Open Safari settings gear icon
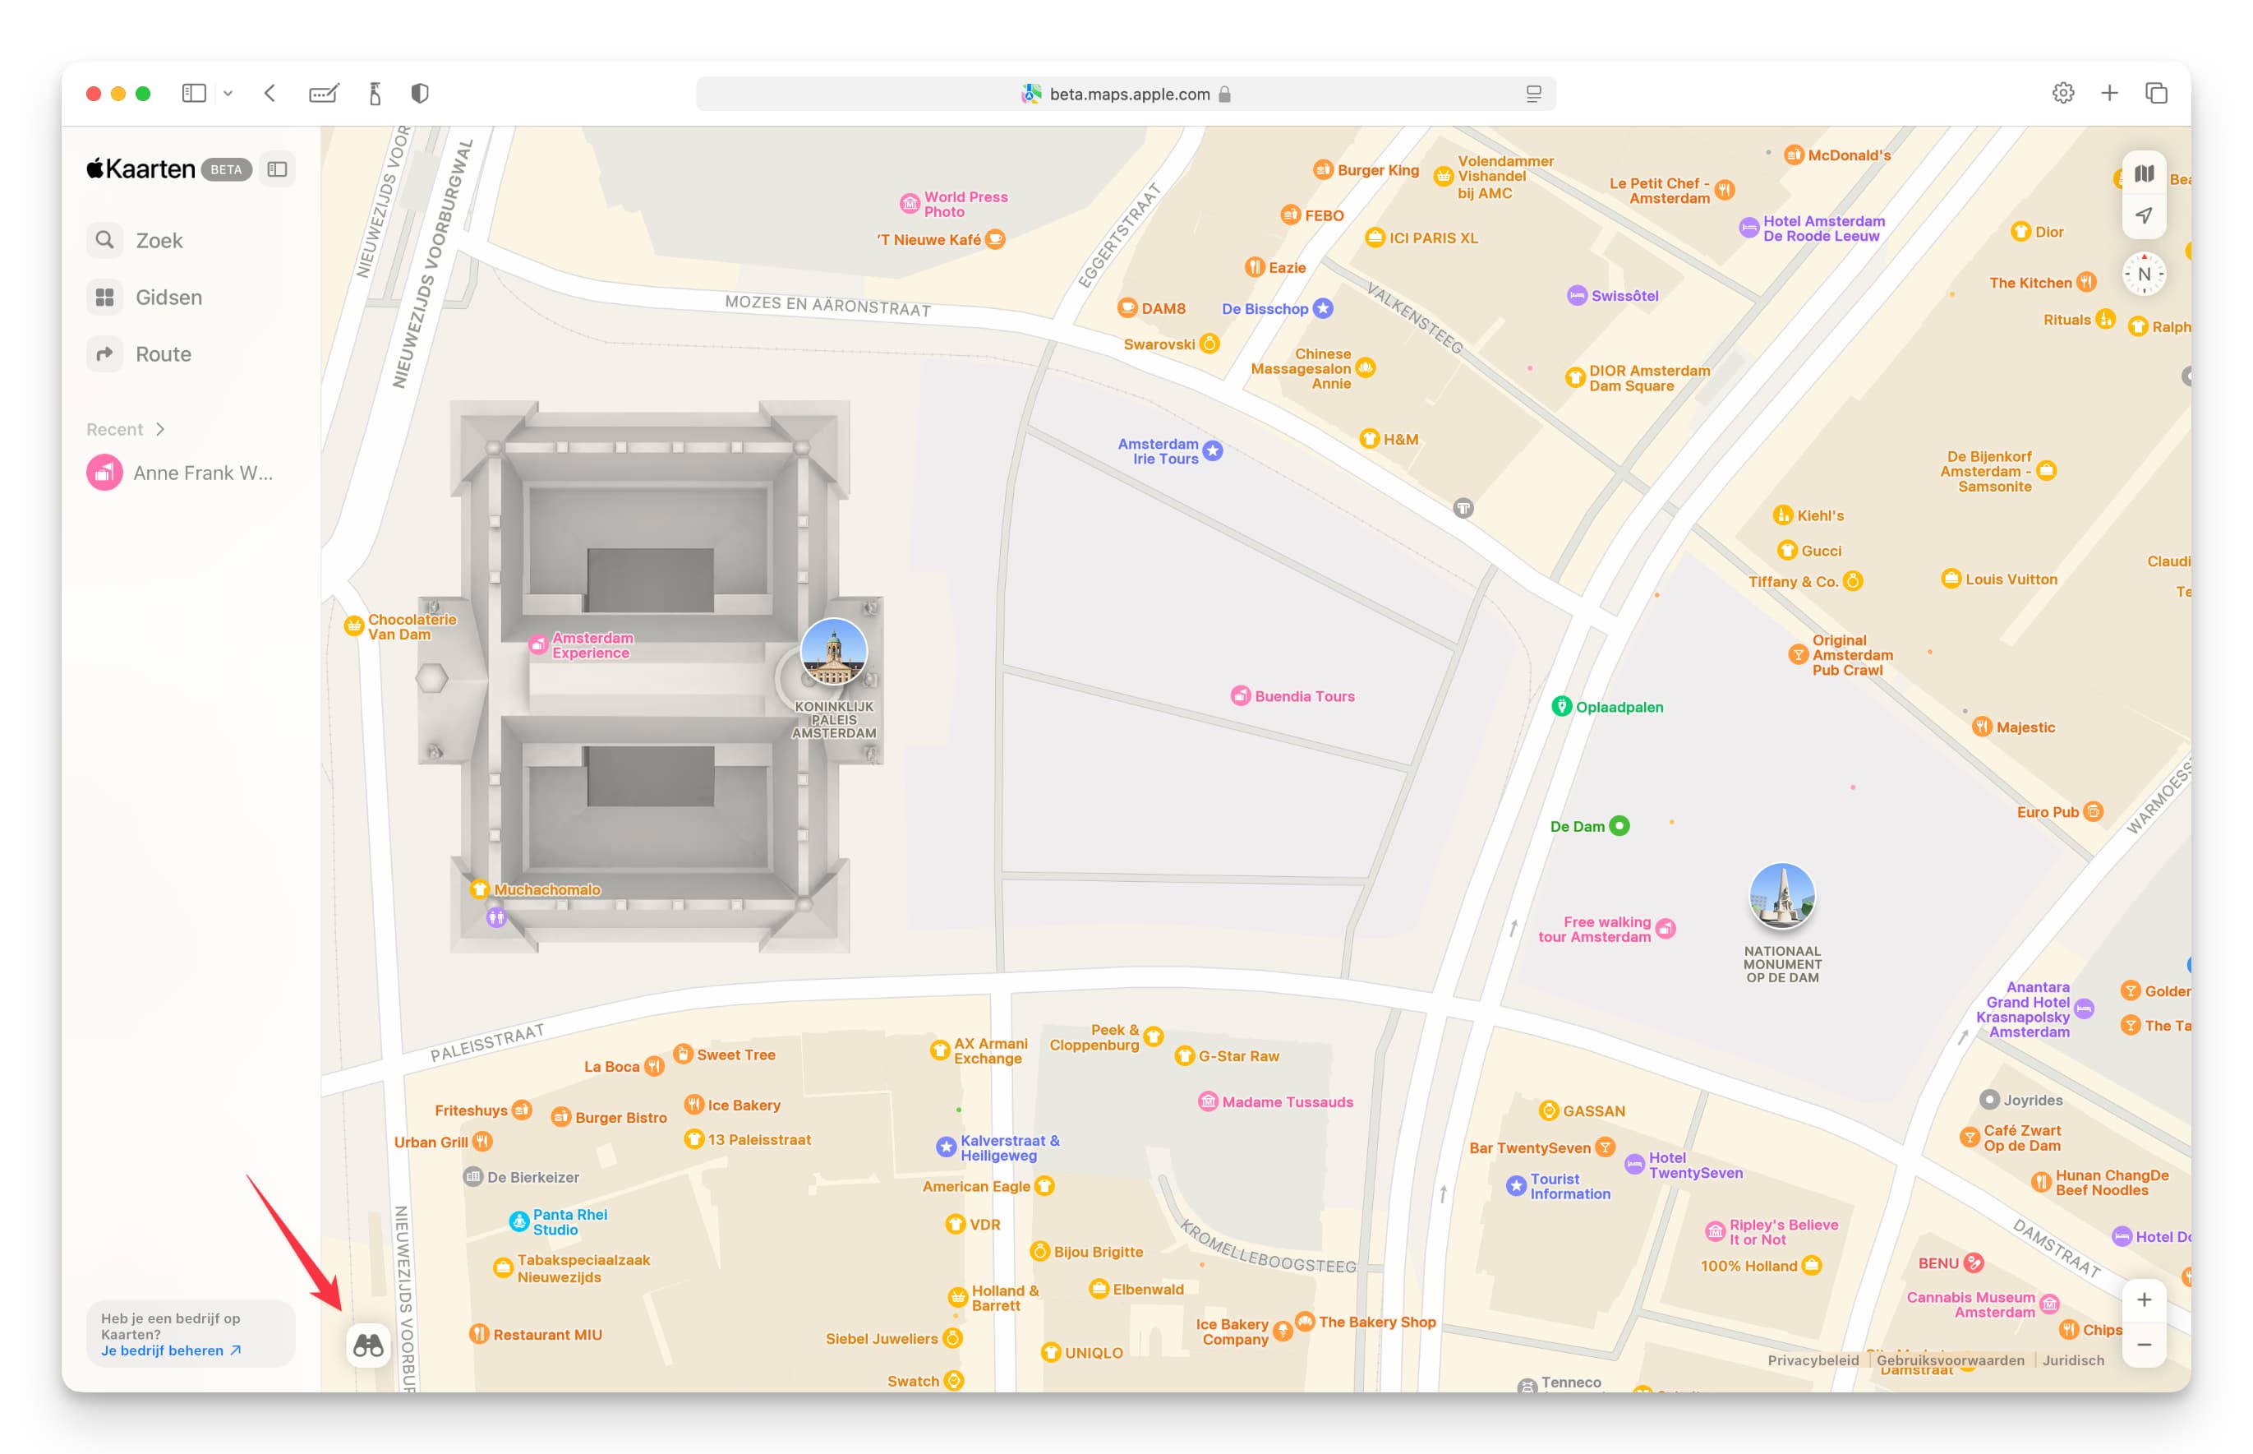The height and width of the screenshot is (1454, 2253). pyautogui.click(x=2062, y=94)
